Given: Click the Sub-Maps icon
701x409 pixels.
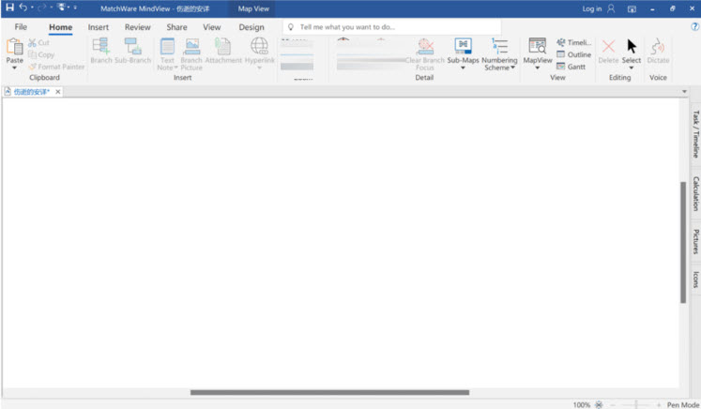Looking at the screenshot, I should [x=463, y=46].
